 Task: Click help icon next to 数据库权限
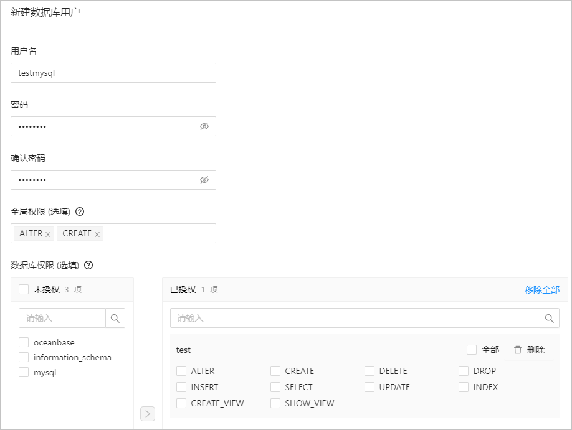click(x=88, y=265)
